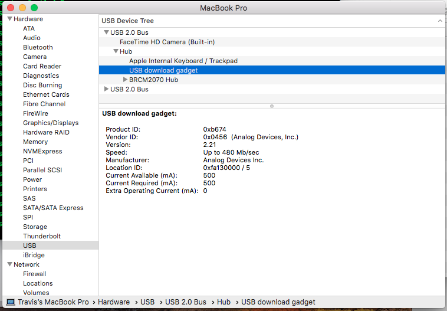Viewport: 447px width, 311px height.
Task: Click the USB Device Tree column header
Action: 128,21
